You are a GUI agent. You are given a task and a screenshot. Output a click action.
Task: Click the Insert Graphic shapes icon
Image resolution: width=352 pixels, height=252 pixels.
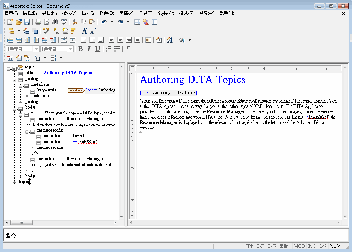tap(146, 22)
